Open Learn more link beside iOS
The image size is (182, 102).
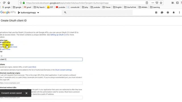[6, 49]
